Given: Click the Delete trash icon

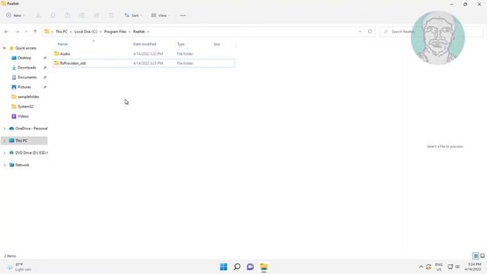Looking at the screenshot, I should click(111, 15).
